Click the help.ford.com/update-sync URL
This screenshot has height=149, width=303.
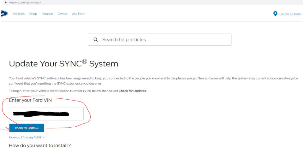[x=25, y=3]
